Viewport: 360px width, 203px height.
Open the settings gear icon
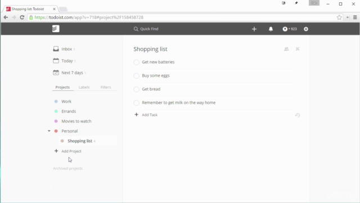pyautogui.click(x=306, y=29)
